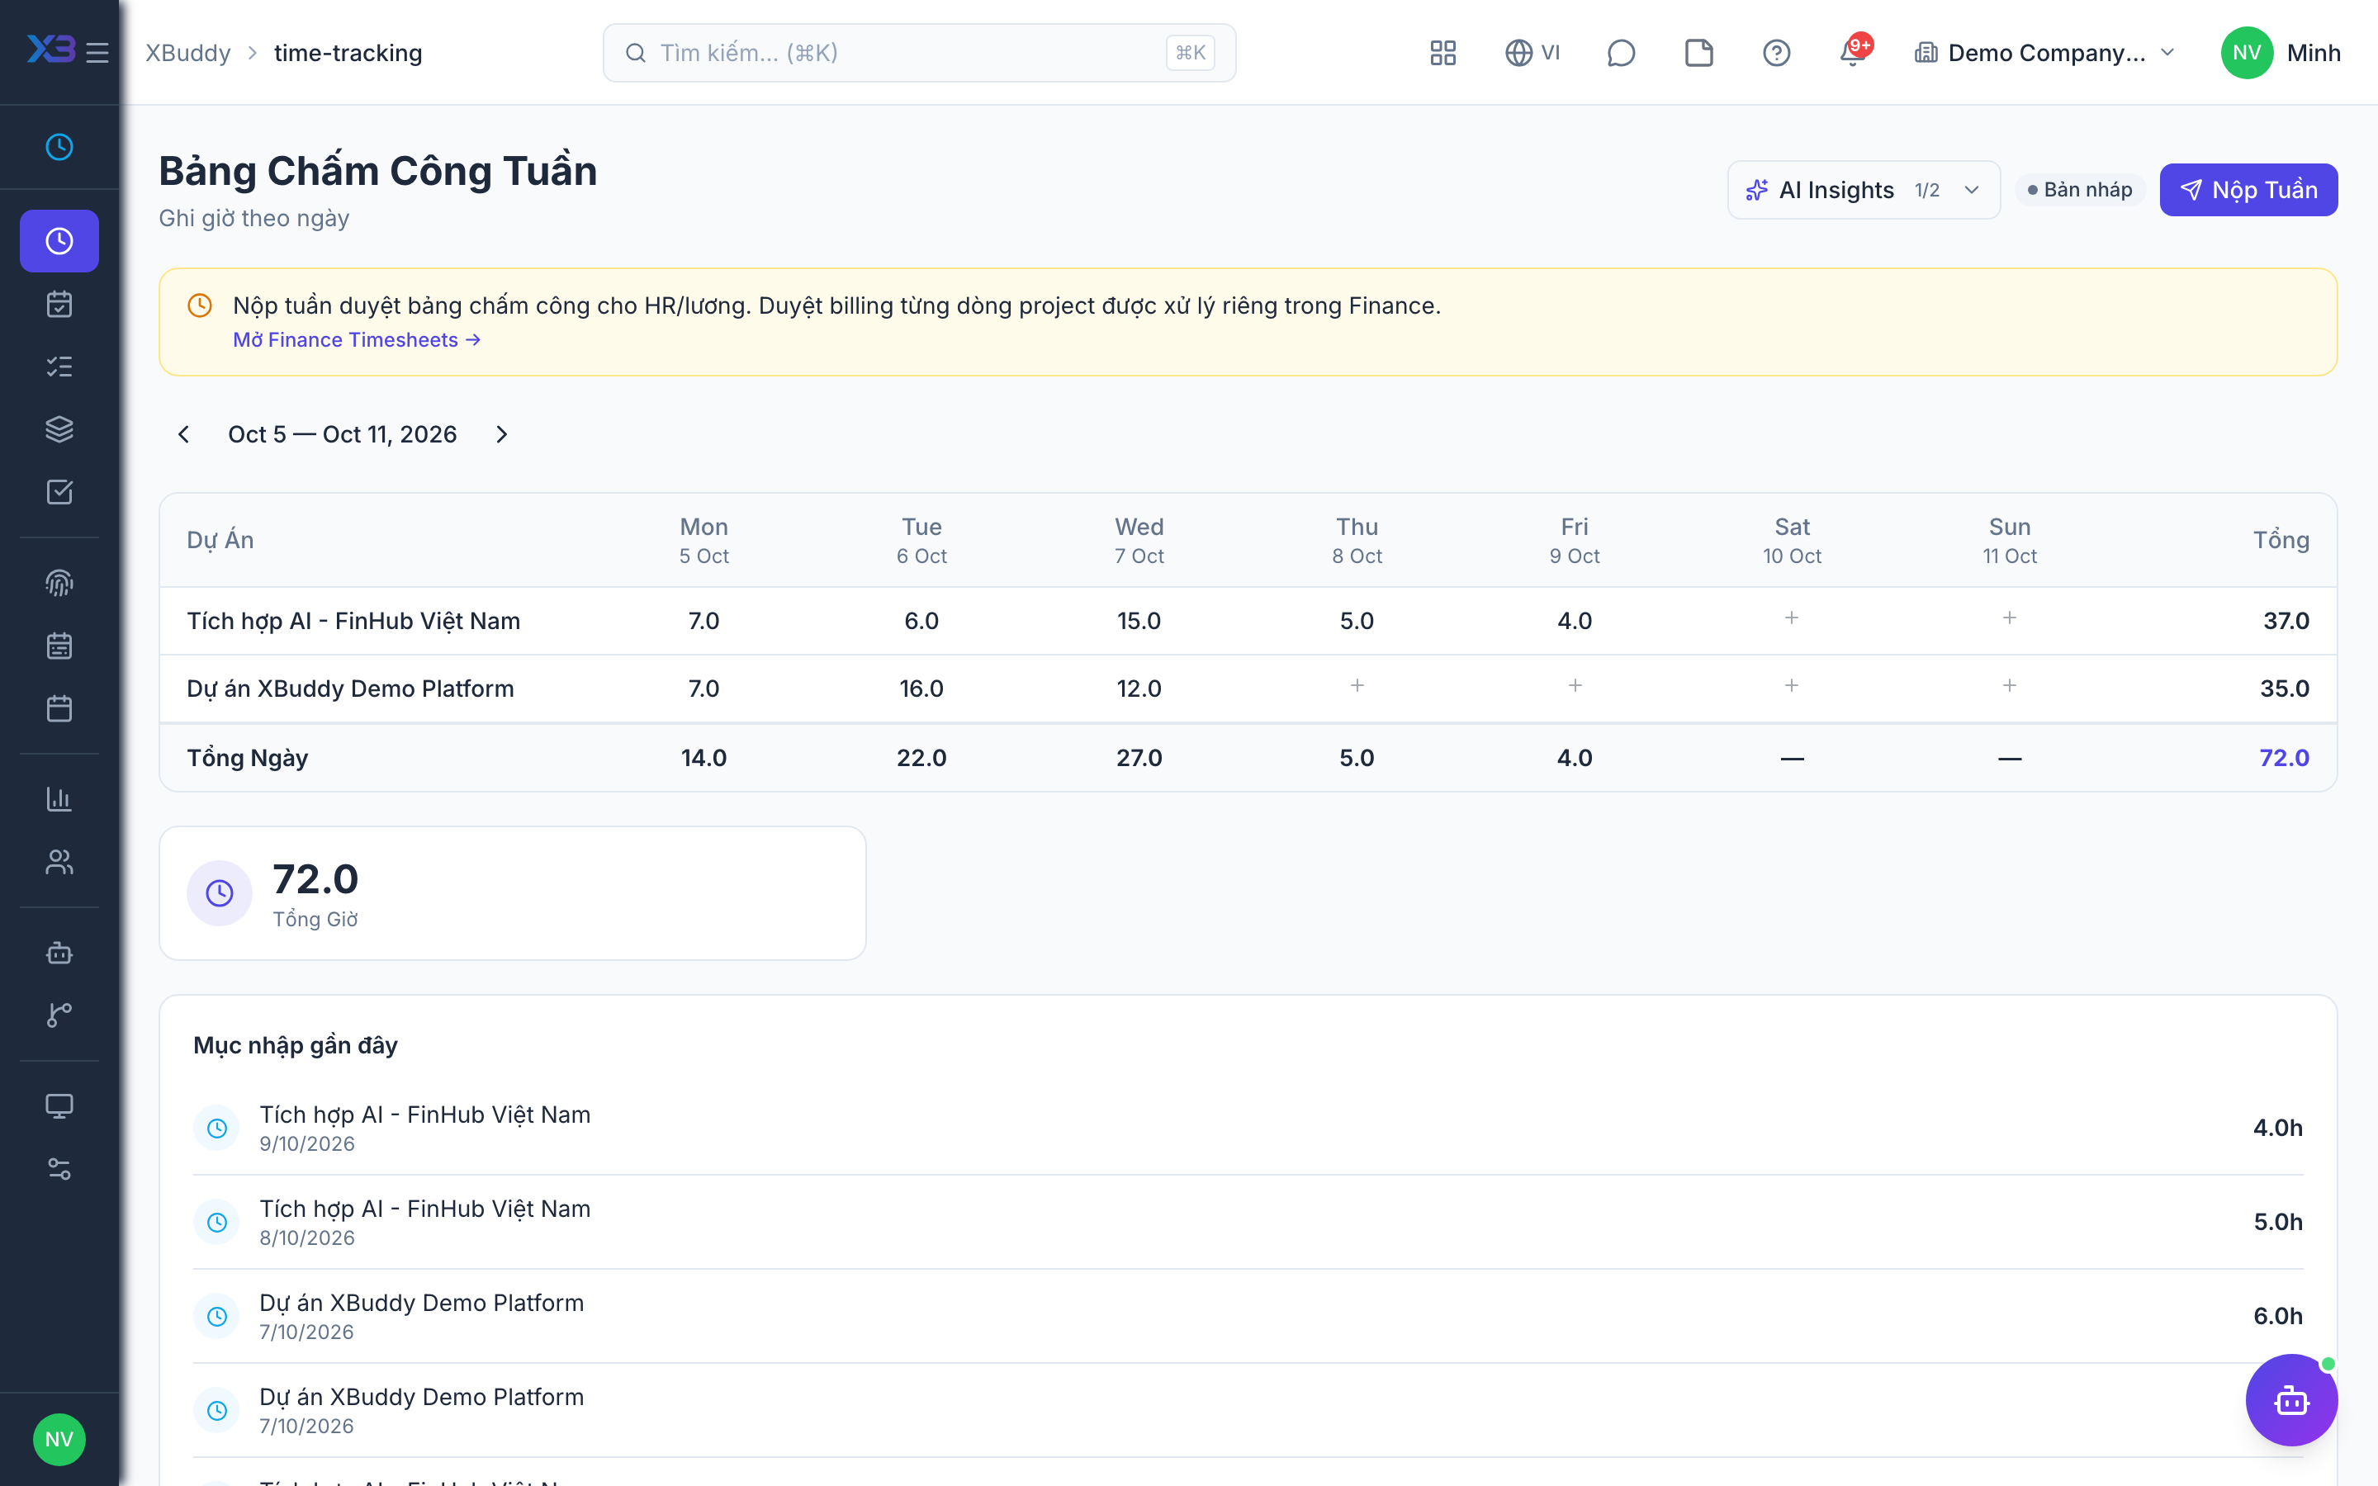Edit the 15.0 hours Wed cell for FinHub

tap(1139, 621)
